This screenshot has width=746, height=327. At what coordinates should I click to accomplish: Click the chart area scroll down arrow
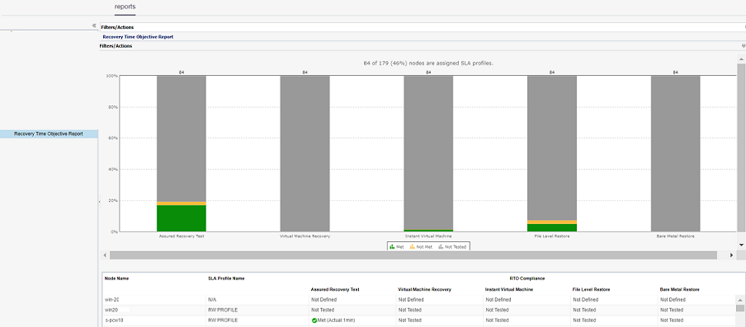(x=741, y=245)
